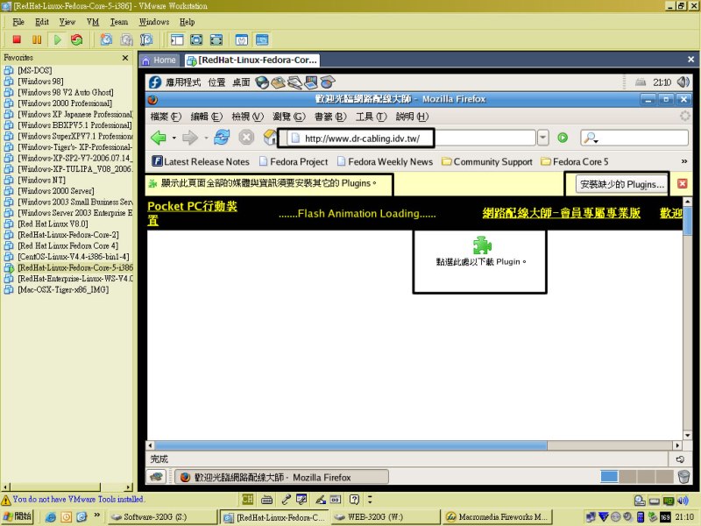The height and width of the screenshot is (526, 701).
Task: Close the missing plugins notification bar
Action: coord(683,183)
